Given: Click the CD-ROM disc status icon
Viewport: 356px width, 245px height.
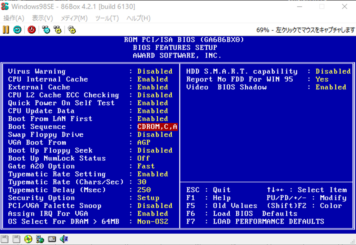Looking at the screenshot, I should tap(28, 239).
